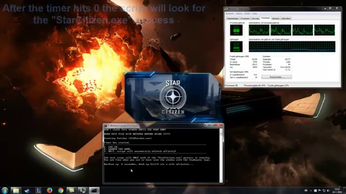Click the cmd window title bar icon
The width and height of the screenshot is (346, 194).
click(x=106, y=126)
